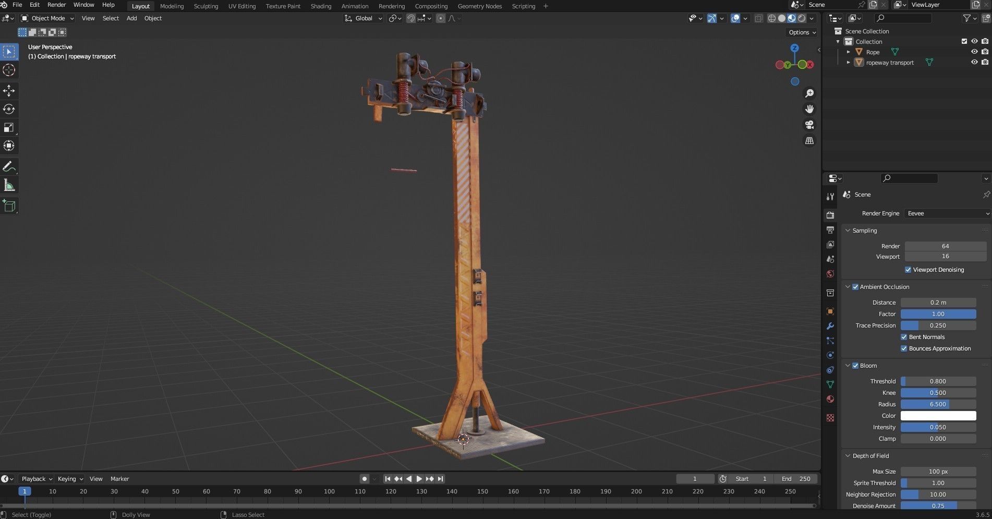Click the Ambient Occlusion Factor slider
This screenshot has height=519, width=992.
[938, 314]
